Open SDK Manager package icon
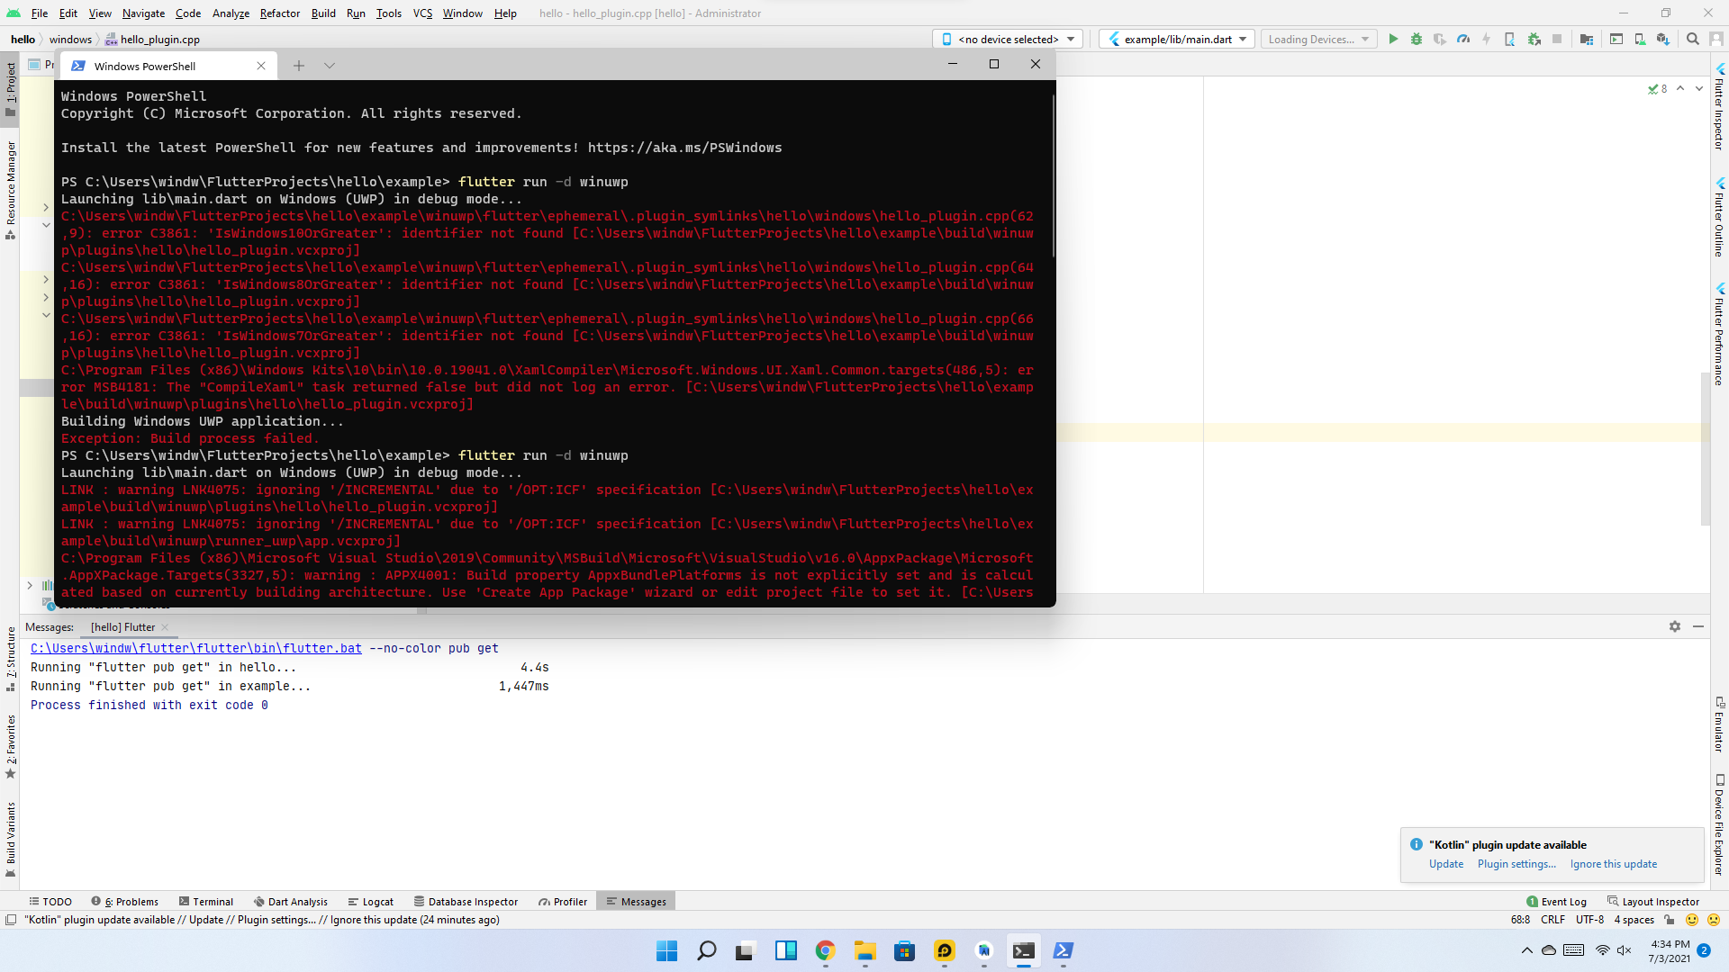Screen dimensions: 1729x972 1661,39
